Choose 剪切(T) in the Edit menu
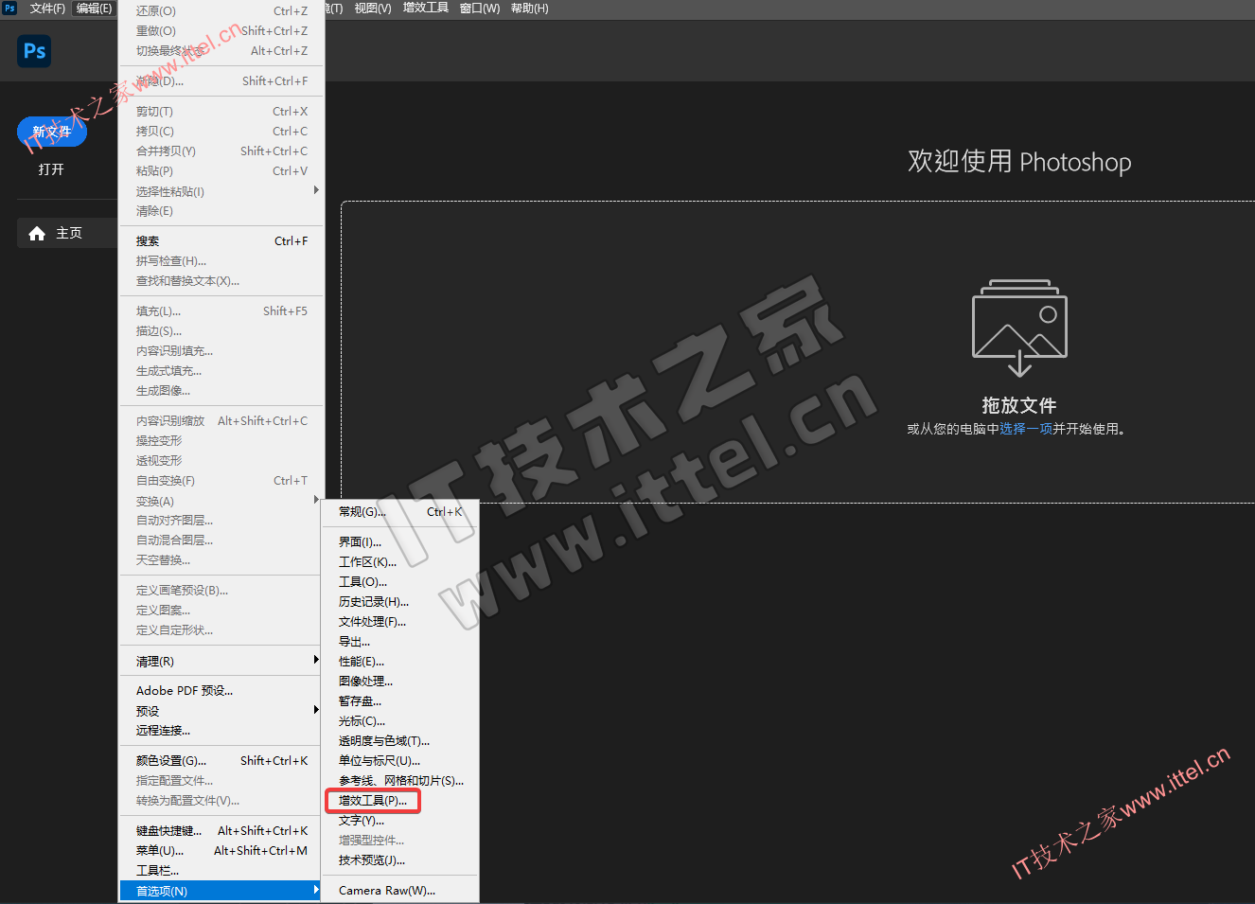 [221, 112]
